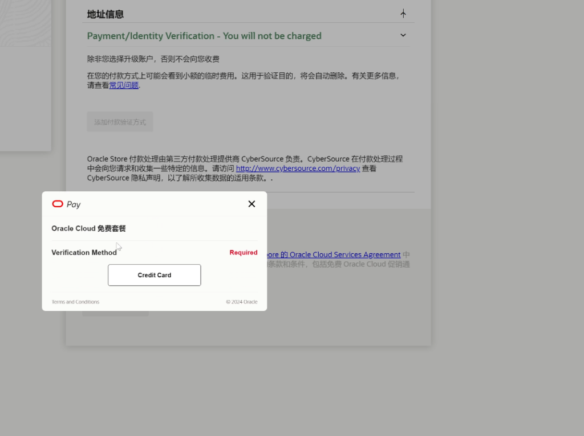Screen dimensions: 584x436
Task: Click the Payment/Identity Verification heading text
Action: (204, 36)
